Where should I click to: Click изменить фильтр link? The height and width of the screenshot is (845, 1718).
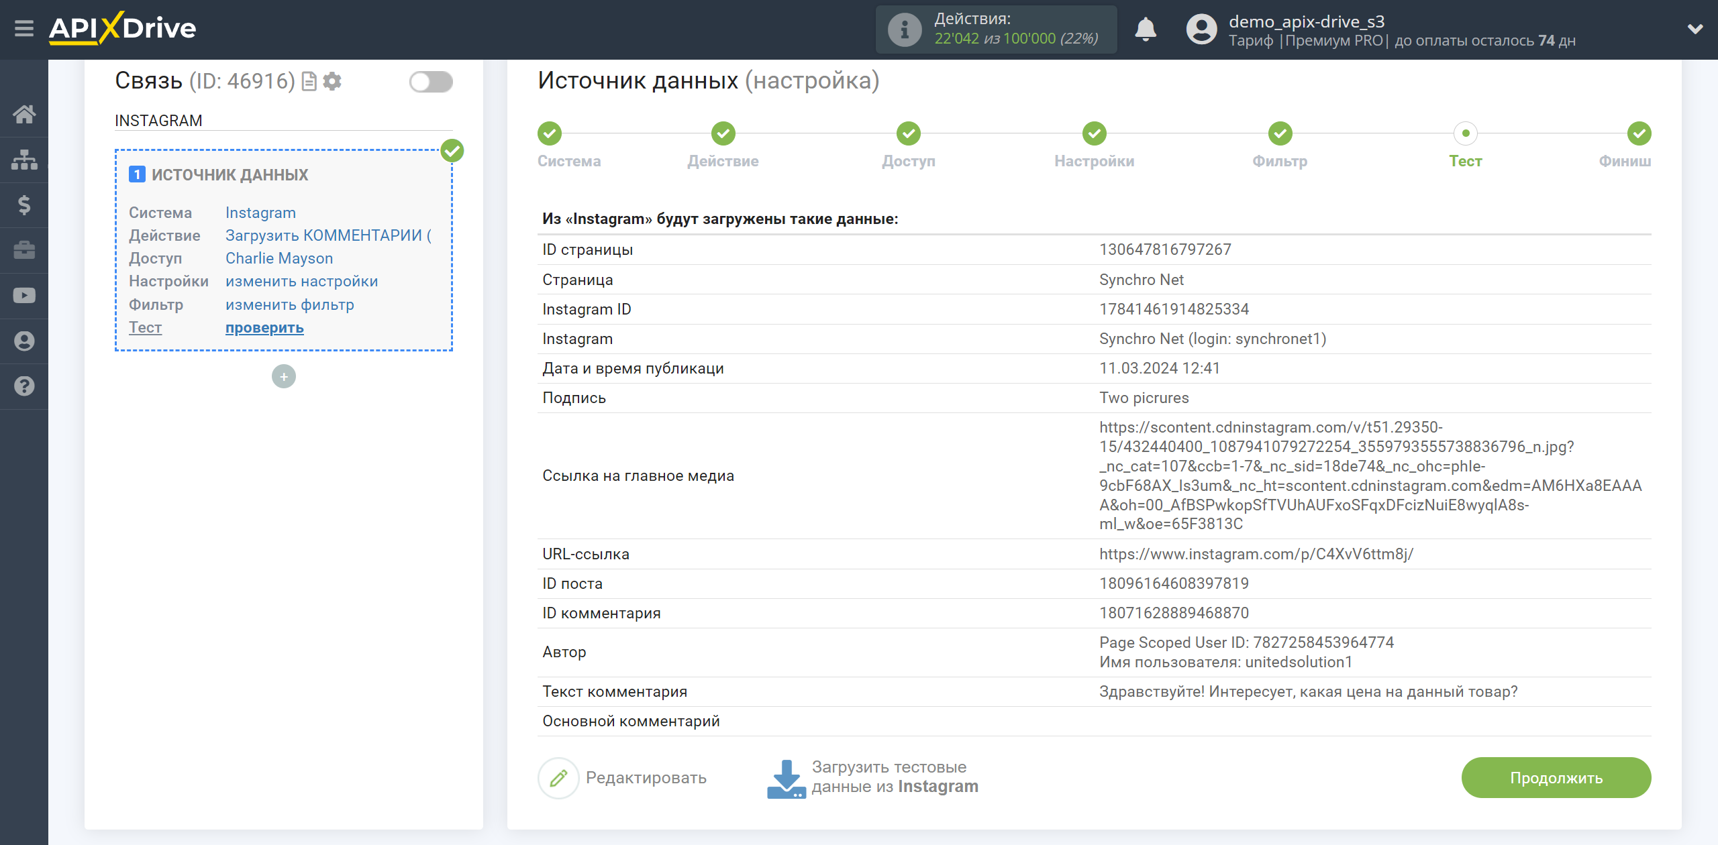click(x=290, y=304)
